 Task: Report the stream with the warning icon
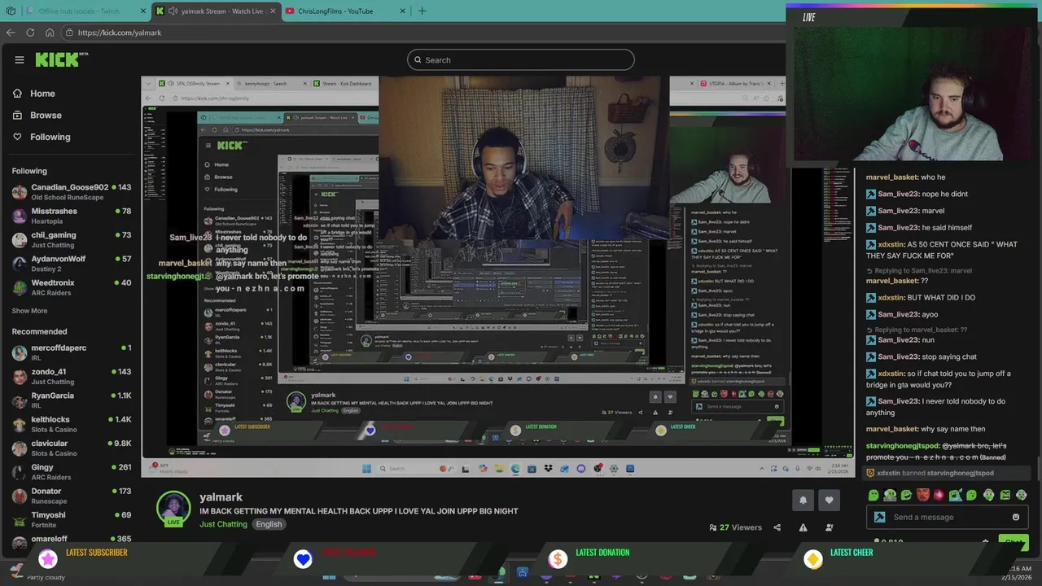[x=803, y=527]
